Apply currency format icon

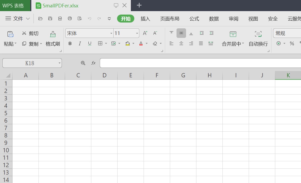click(278, 43)
